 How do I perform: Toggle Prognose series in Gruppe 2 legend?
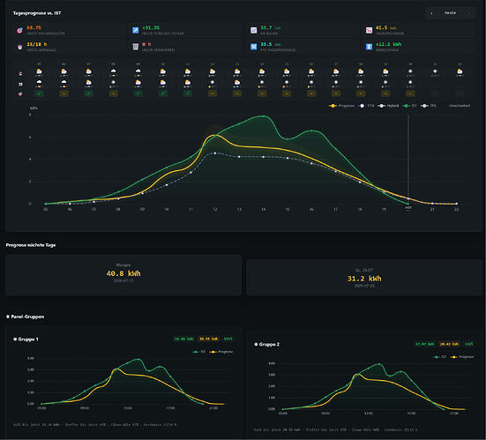462,357
